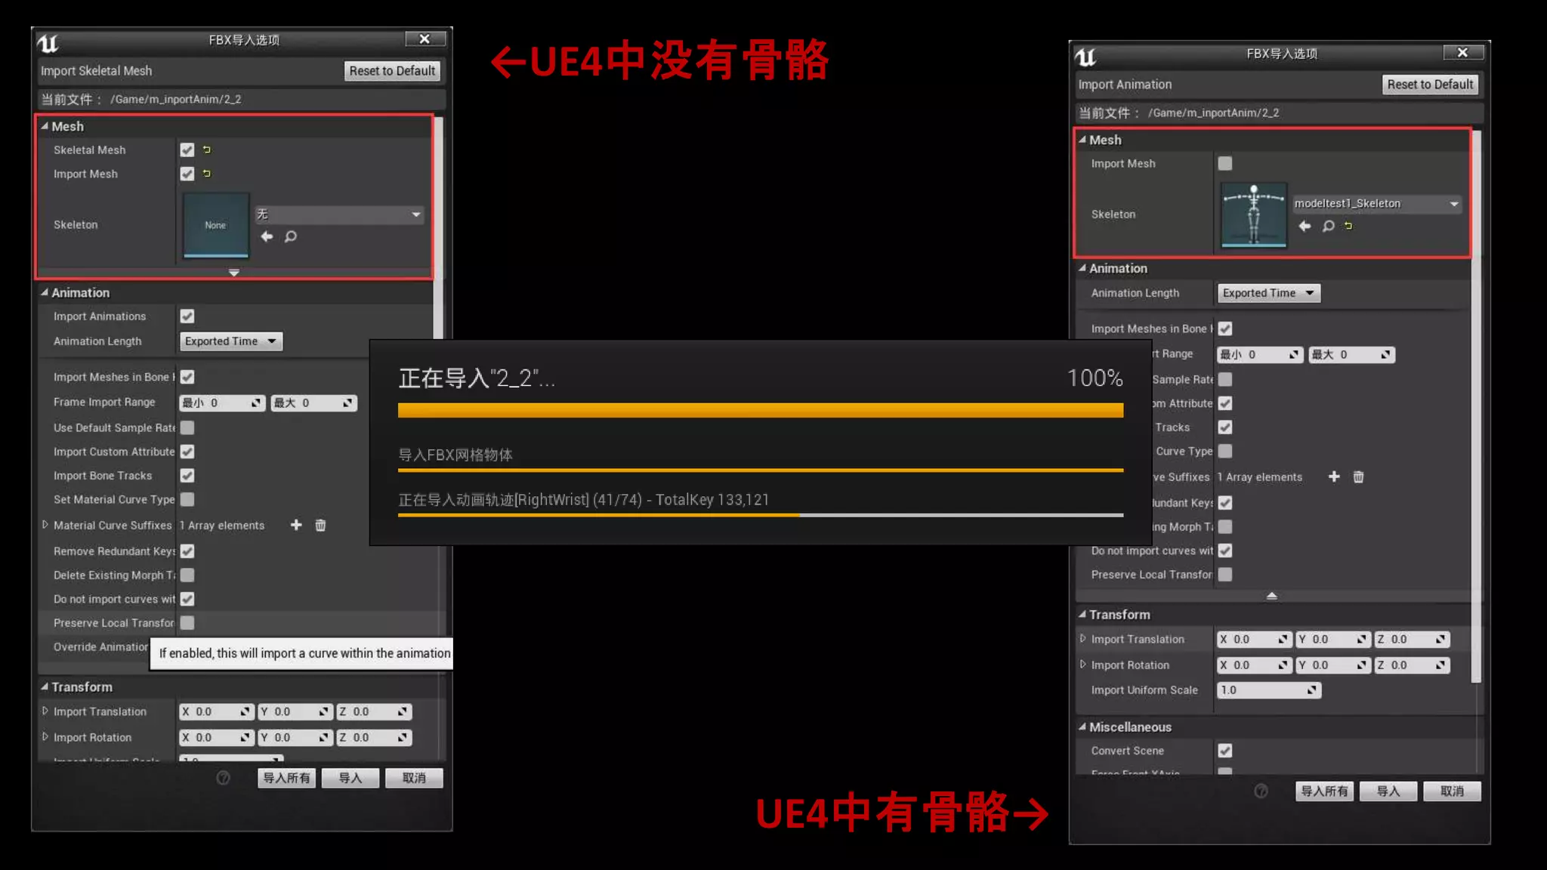
Task: Reset to Default in right Import Animation dialog
Action: pos(1430,84)
